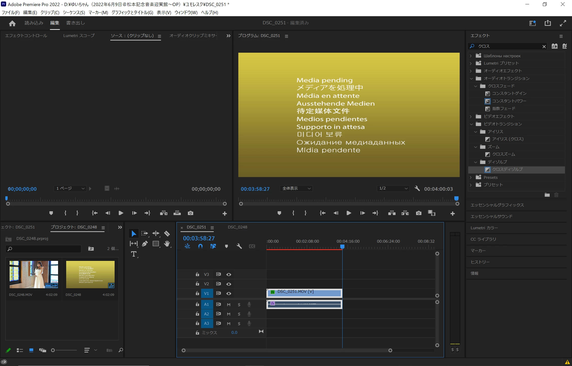This screenshot has width=572, height=366.
Task: Click the Home icon
Action: 12,23
